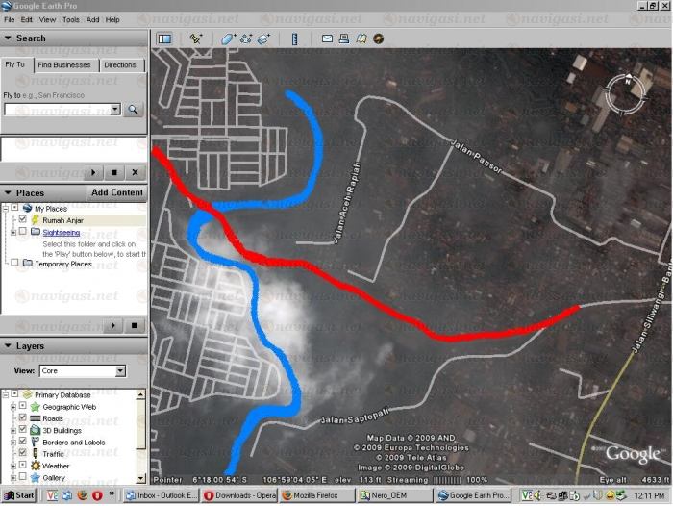Collapse the Search panel header
The height and width of the screenshot is (506, 673).
tap(9, 38)
